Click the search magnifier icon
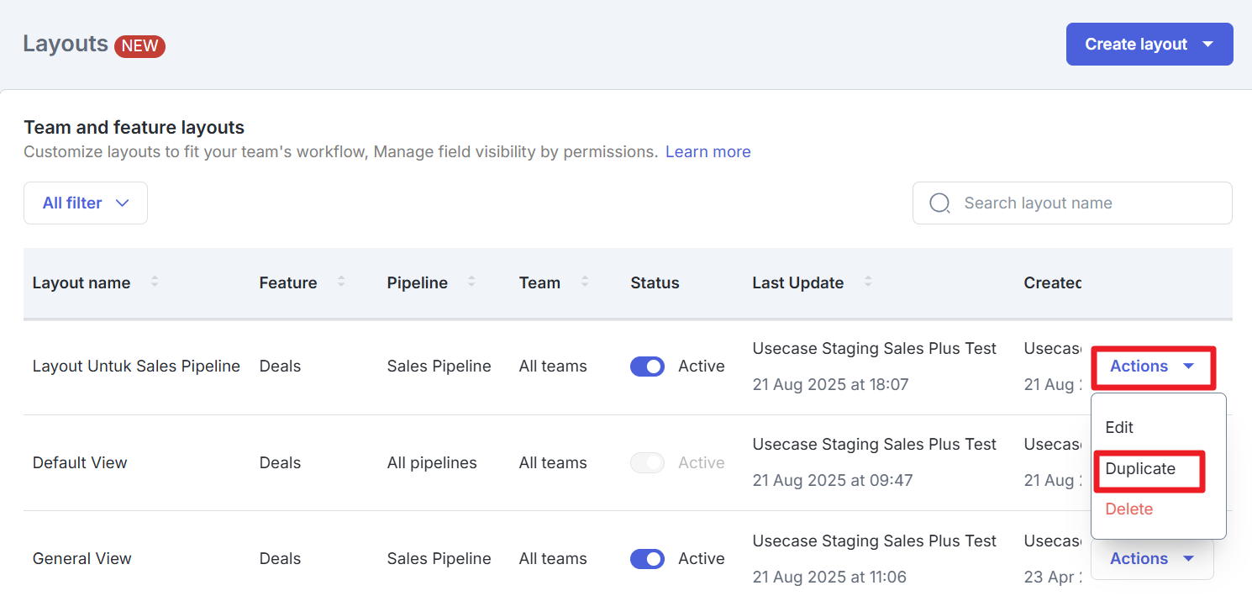This screenshot has width=1252, height=596. coord(939,203)
